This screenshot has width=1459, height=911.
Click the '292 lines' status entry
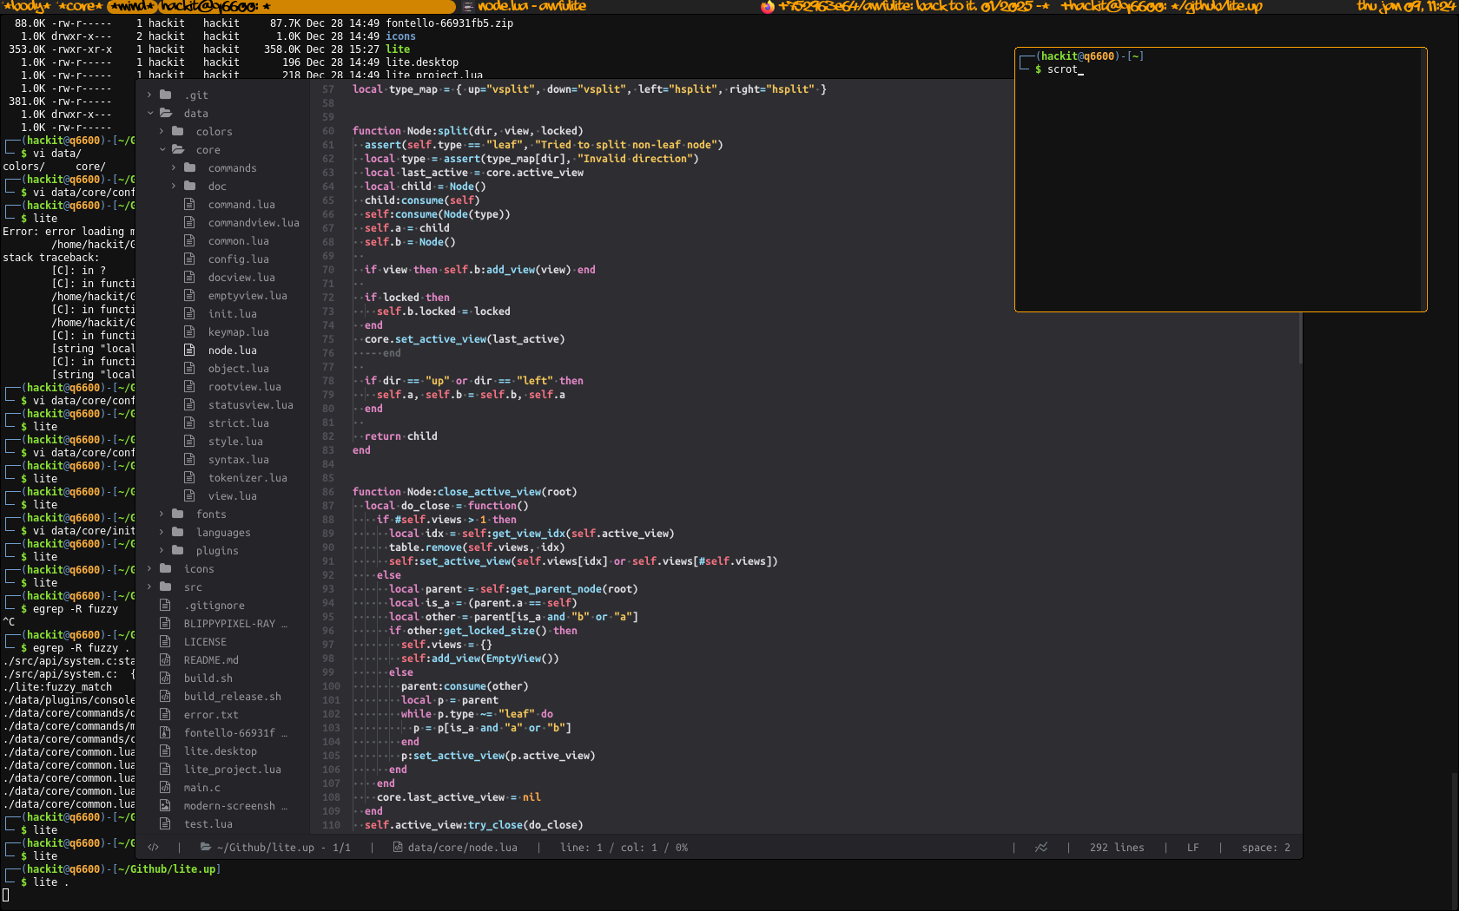tap(1117, 848)
